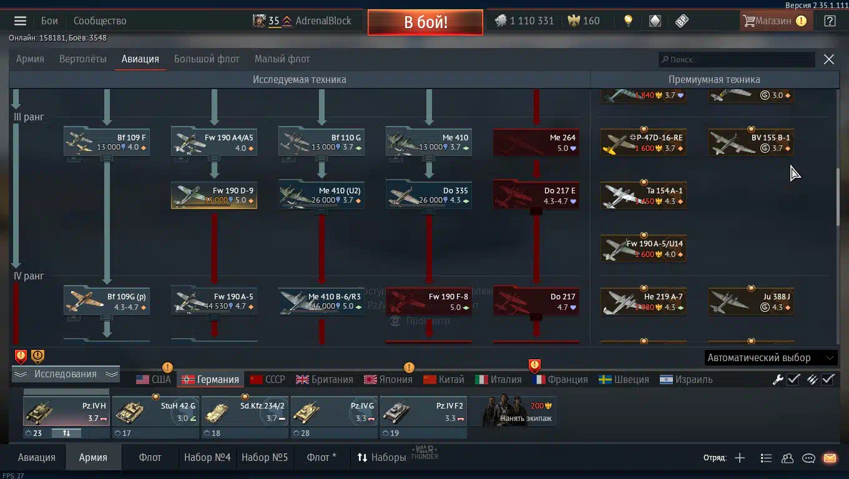Open the hamburger main menu
This screenshot has height=479, width=849.
click(x=20, y=21)
